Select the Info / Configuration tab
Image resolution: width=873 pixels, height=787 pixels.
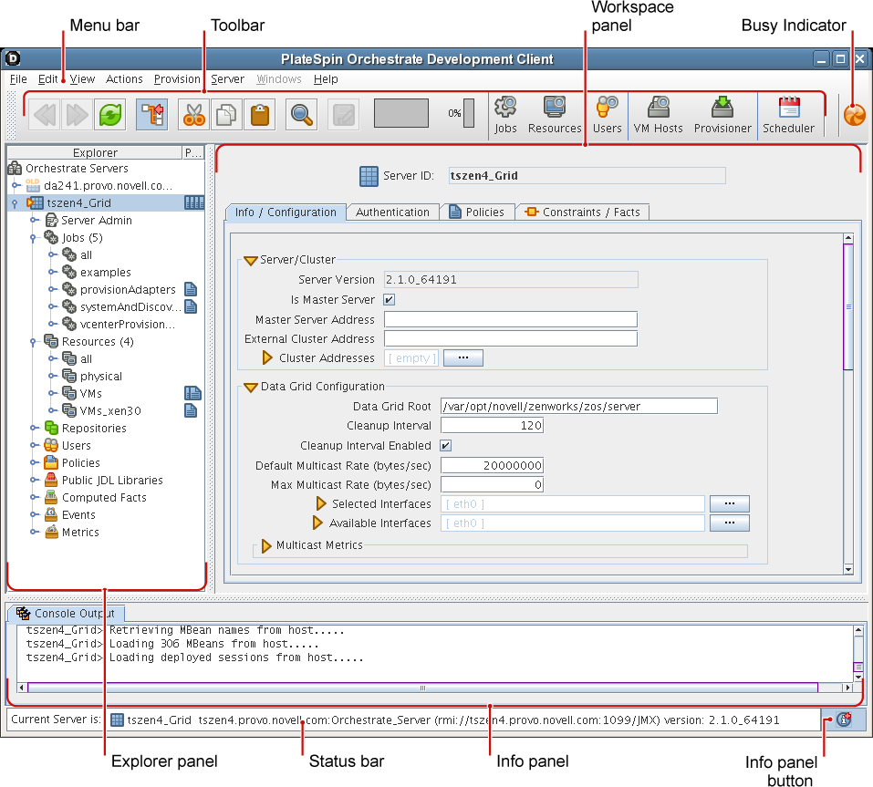(286, 212)
